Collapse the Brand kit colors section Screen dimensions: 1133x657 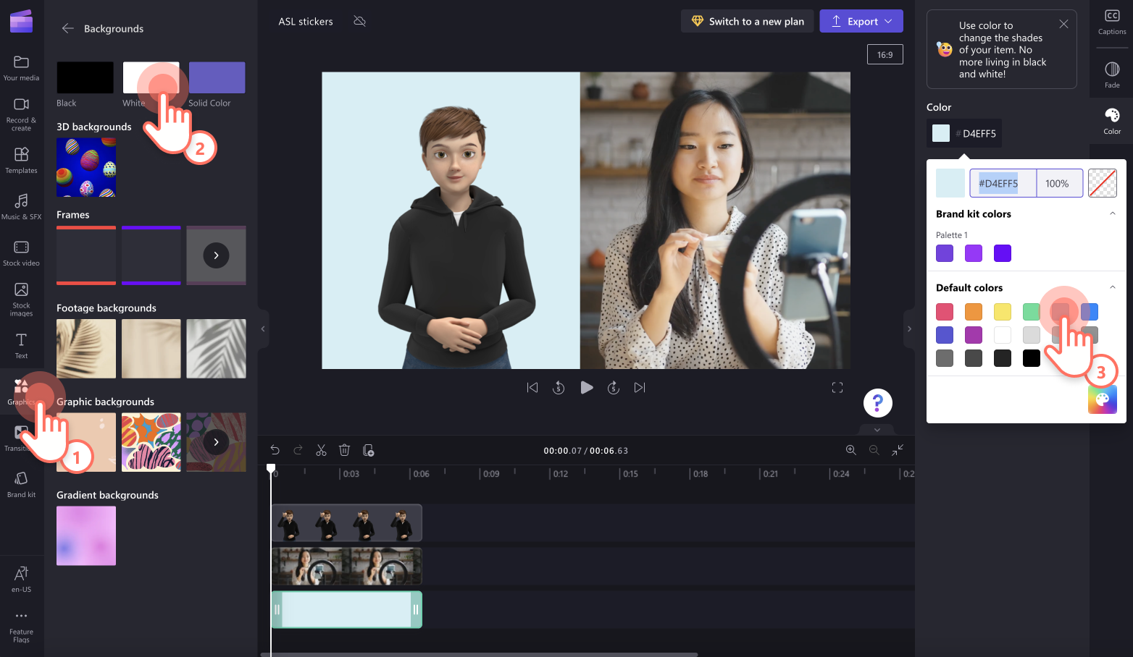(1113, 213)
